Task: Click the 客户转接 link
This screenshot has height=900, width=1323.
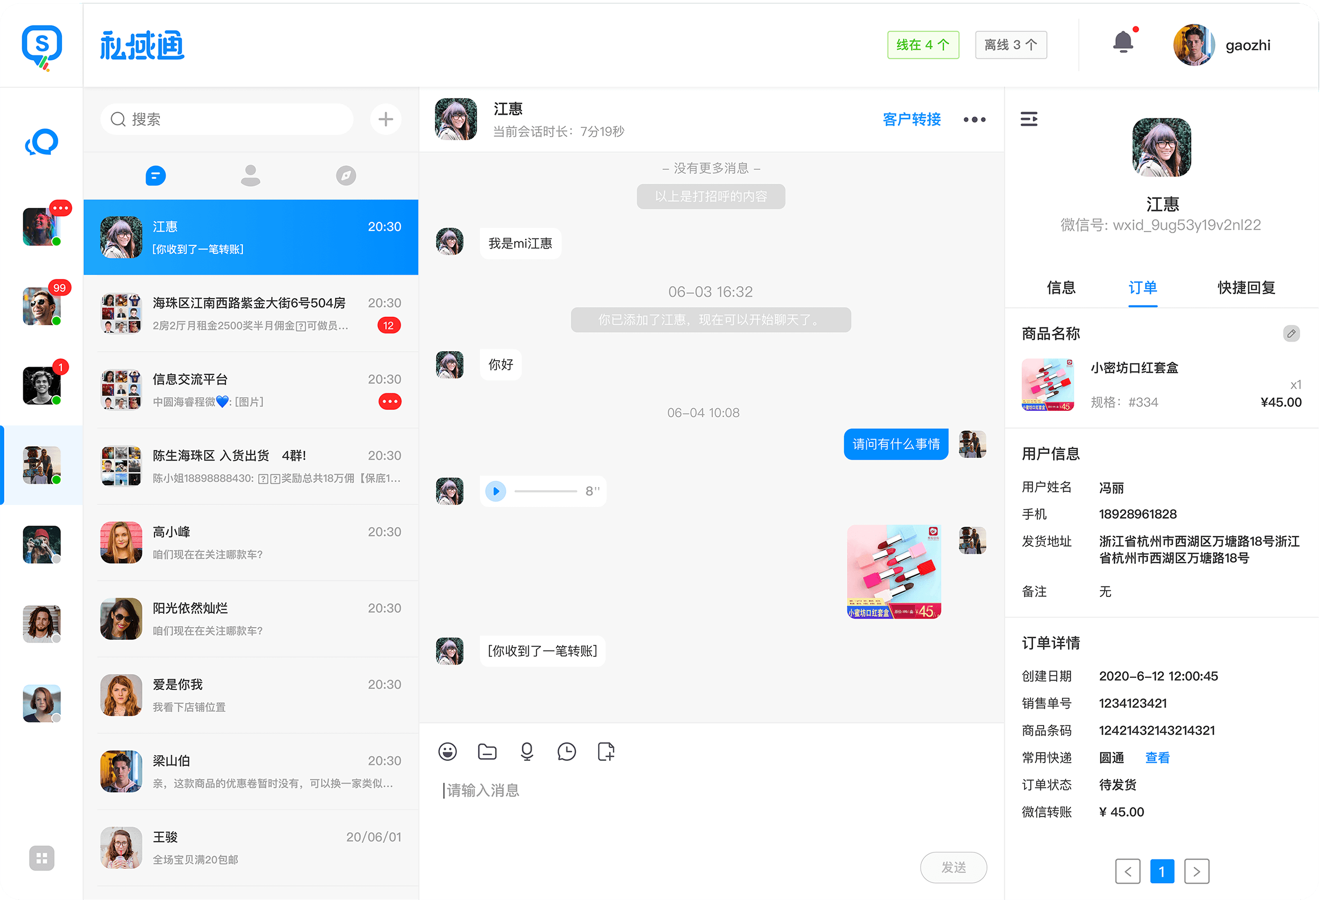Action: click(911, 120)
